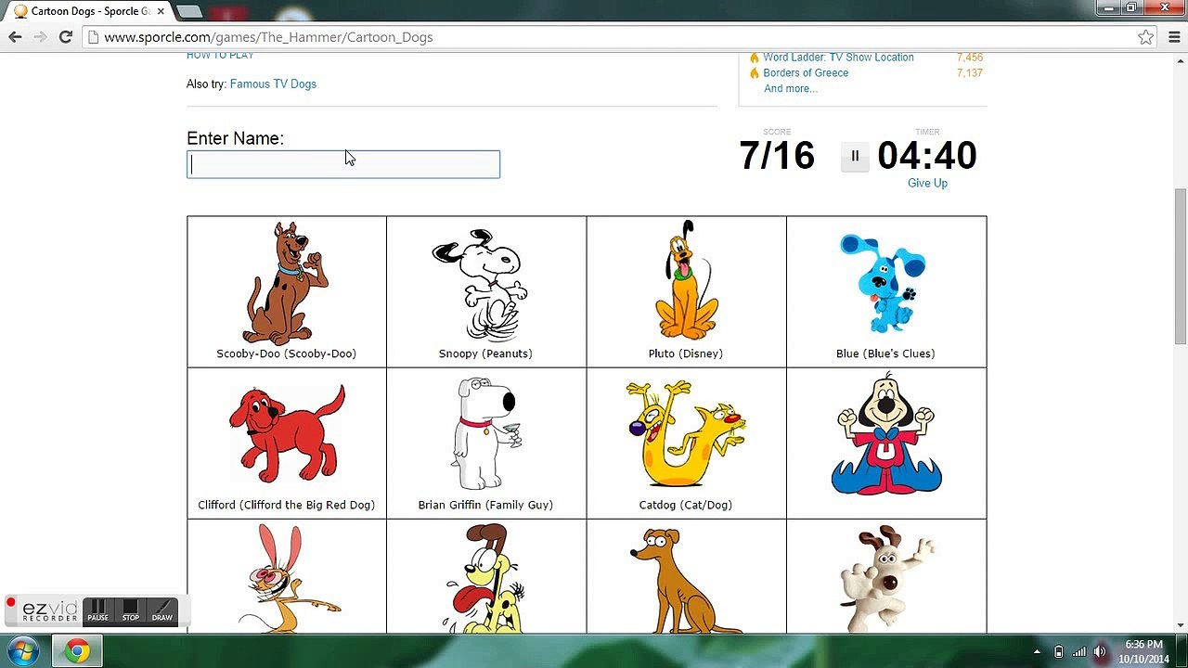Click the Brian Griffin picture
This screenshot has height=668, width=1188.
(486, 433)
